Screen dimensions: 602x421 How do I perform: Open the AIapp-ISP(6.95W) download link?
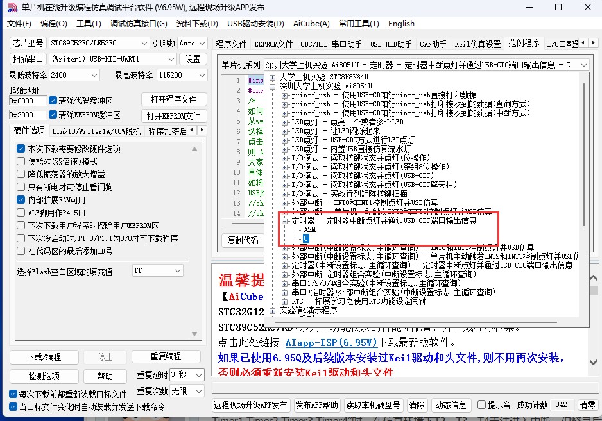tap(331, 342)
